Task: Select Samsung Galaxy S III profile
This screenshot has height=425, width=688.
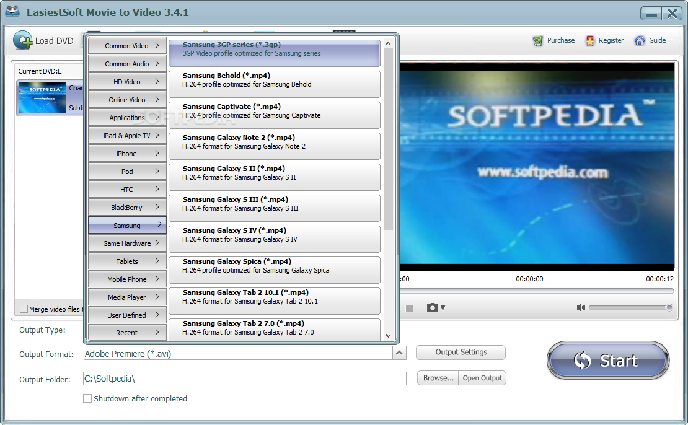Action: (x=275, y=208)
